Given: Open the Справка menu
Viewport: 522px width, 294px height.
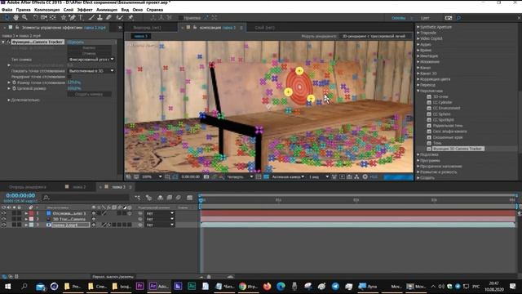Looking at the screenshot, I should [x=155, y=10].
